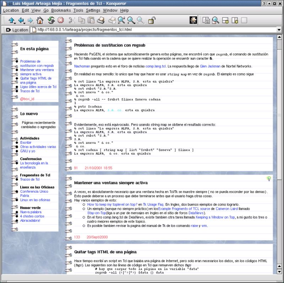Click the remove active view icon
Screen dimensions: 284x283
pyautogui.click(x=244, y=20)
